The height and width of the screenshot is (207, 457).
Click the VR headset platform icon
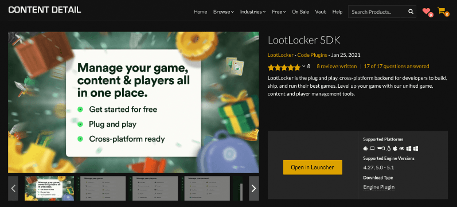click(381, 149)
